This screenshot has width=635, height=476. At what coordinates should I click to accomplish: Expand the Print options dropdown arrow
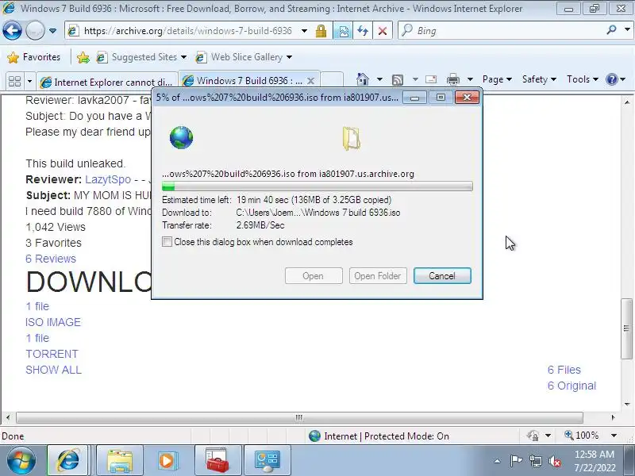tap(470, 79)
